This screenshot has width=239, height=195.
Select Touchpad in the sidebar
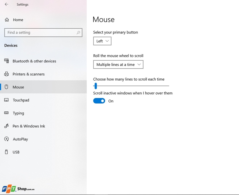tap(43, 100)
